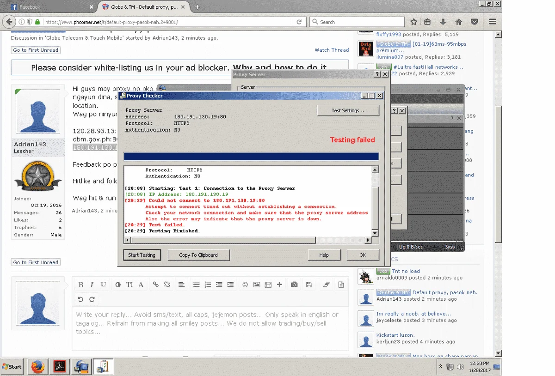This screenshot has width=555, height=376.
Task: Save draft with floppy disk icon
Action: pos(309,285)
